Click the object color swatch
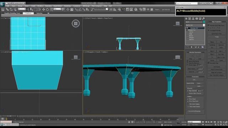Viewport: 228px width, 128px height. (x=204, y=22)
